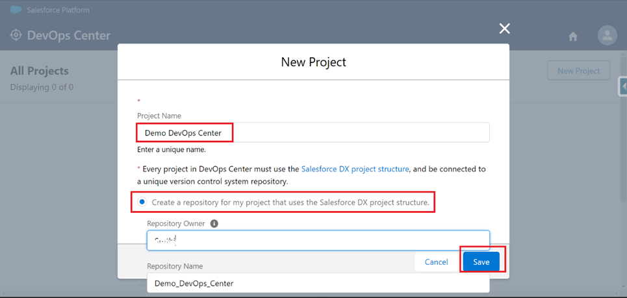
Task: Close the New Project dialog with X
Action: (x=505, y=29)
